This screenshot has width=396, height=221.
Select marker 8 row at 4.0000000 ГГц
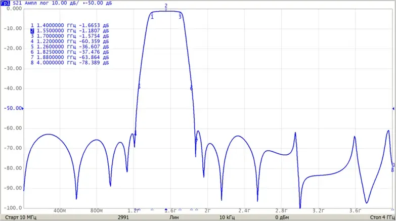click(70, 62)
